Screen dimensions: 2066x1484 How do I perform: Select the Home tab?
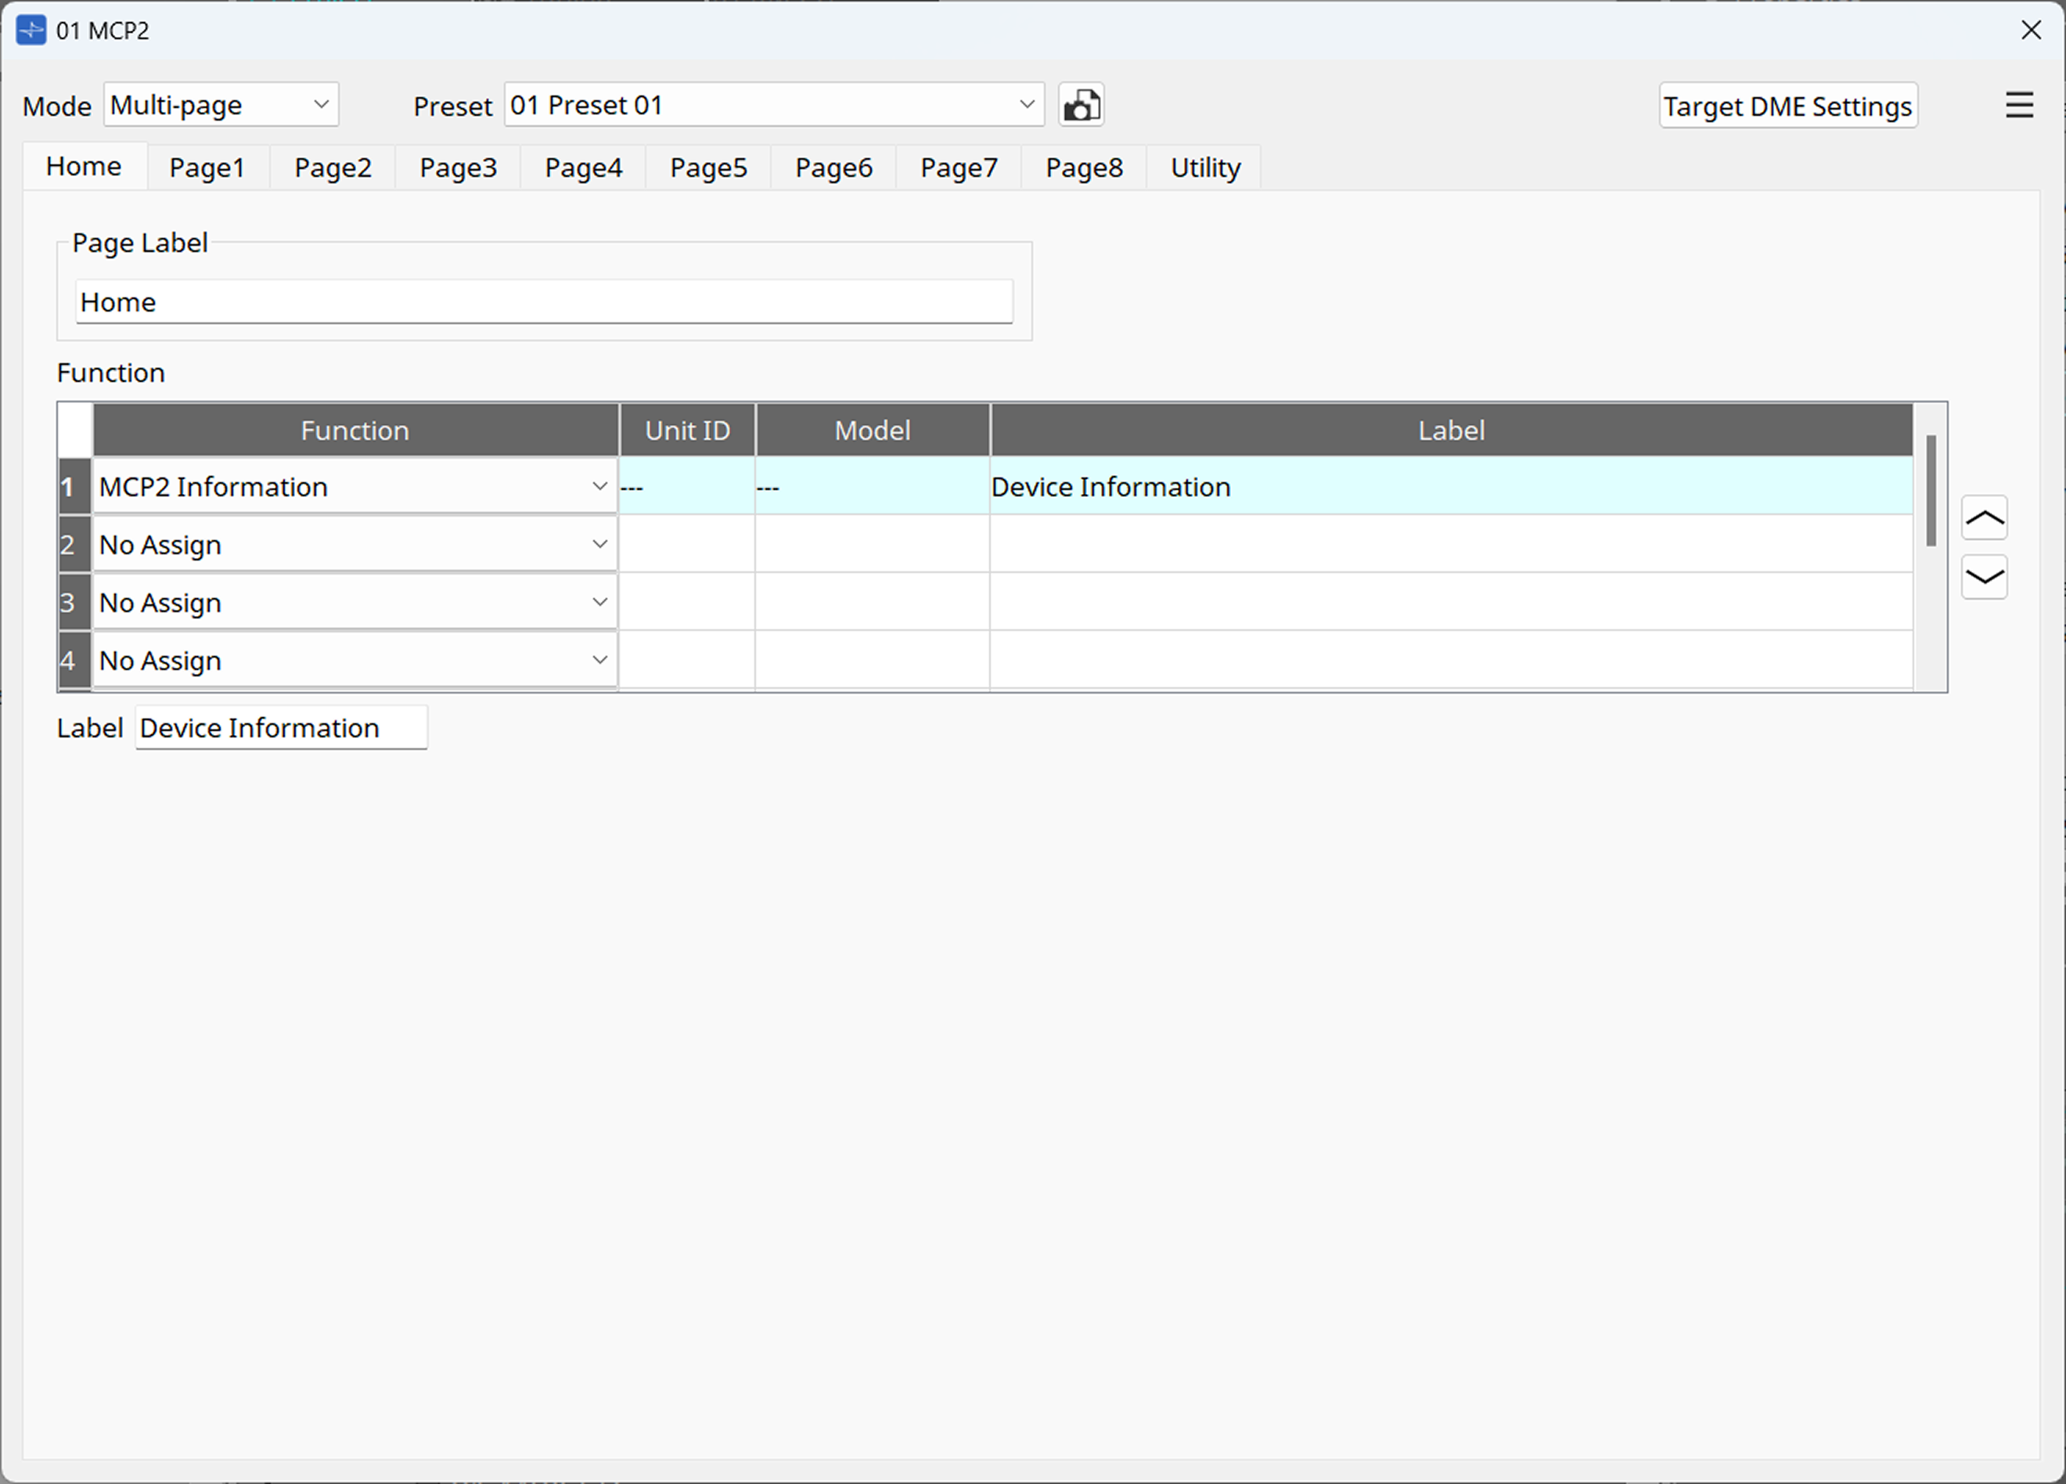83,166
